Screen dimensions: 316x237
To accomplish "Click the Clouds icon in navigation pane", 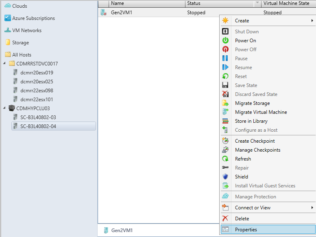I will click(x=8, y=6).
